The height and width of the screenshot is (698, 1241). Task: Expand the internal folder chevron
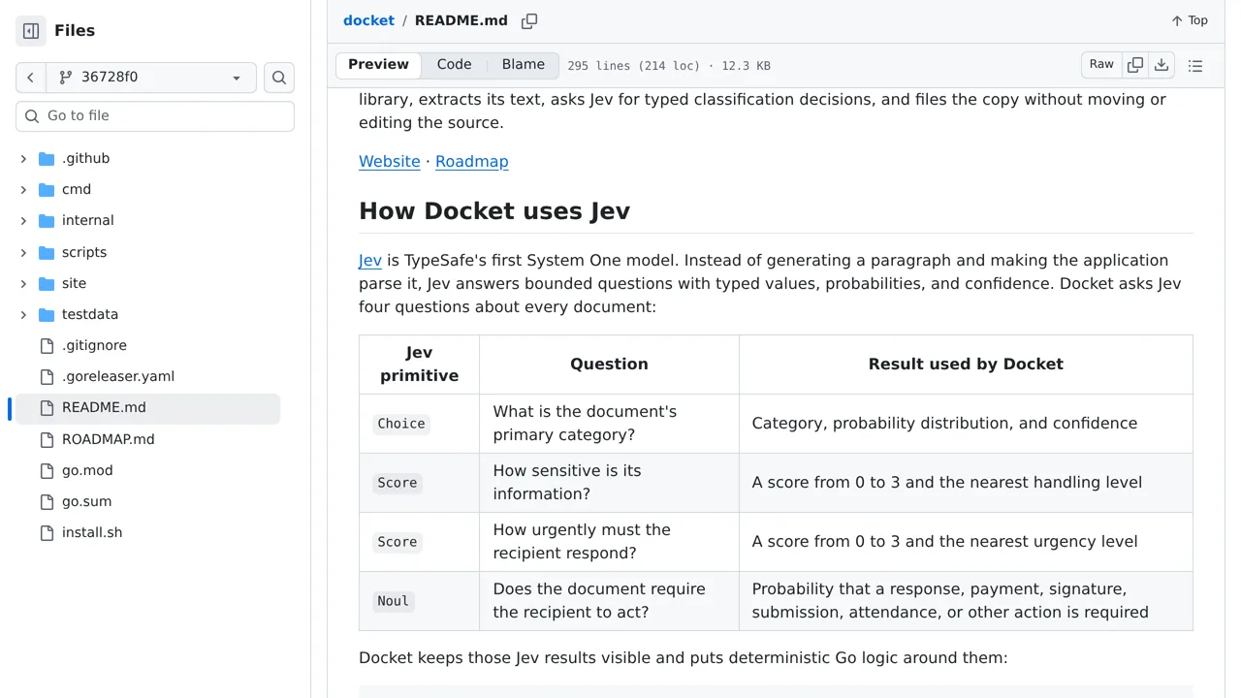(23, 221)
